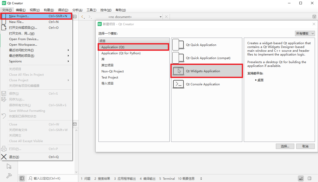318x182 pixels.
Task: Click the Start Debugging run icon
Action: point(9,166)
